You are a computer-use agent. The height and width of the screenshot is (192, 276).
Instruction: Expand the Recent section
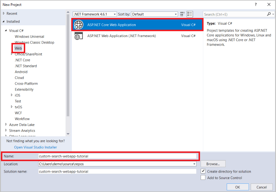pyautogui.click(x=4, y=13)
